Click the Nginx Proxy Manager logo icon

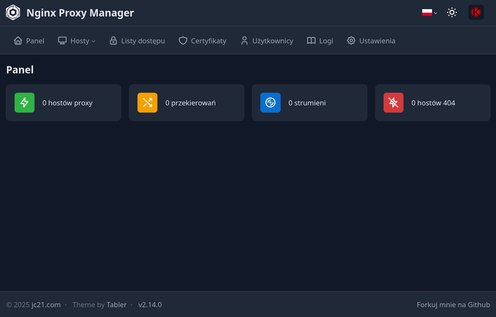point(13,13)
